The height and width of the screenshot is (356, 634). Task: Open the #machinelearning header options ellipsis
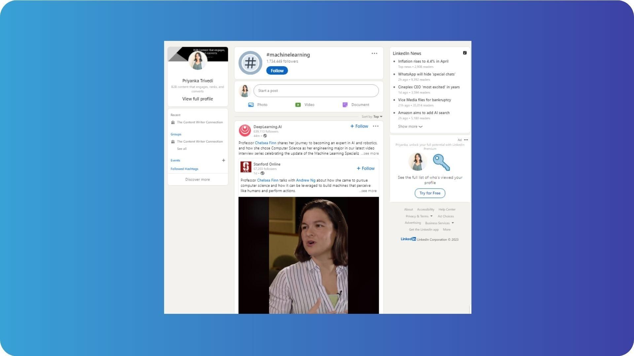click(374, 53)
